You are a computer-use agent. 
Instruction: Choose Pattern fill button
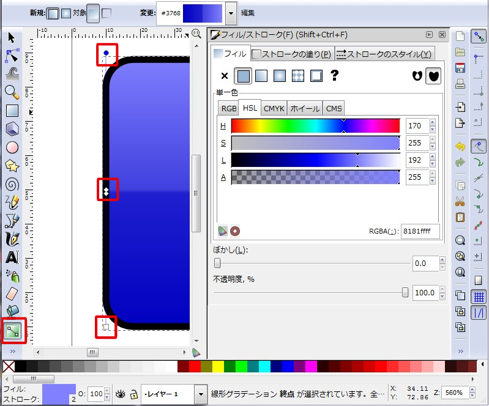298,75
